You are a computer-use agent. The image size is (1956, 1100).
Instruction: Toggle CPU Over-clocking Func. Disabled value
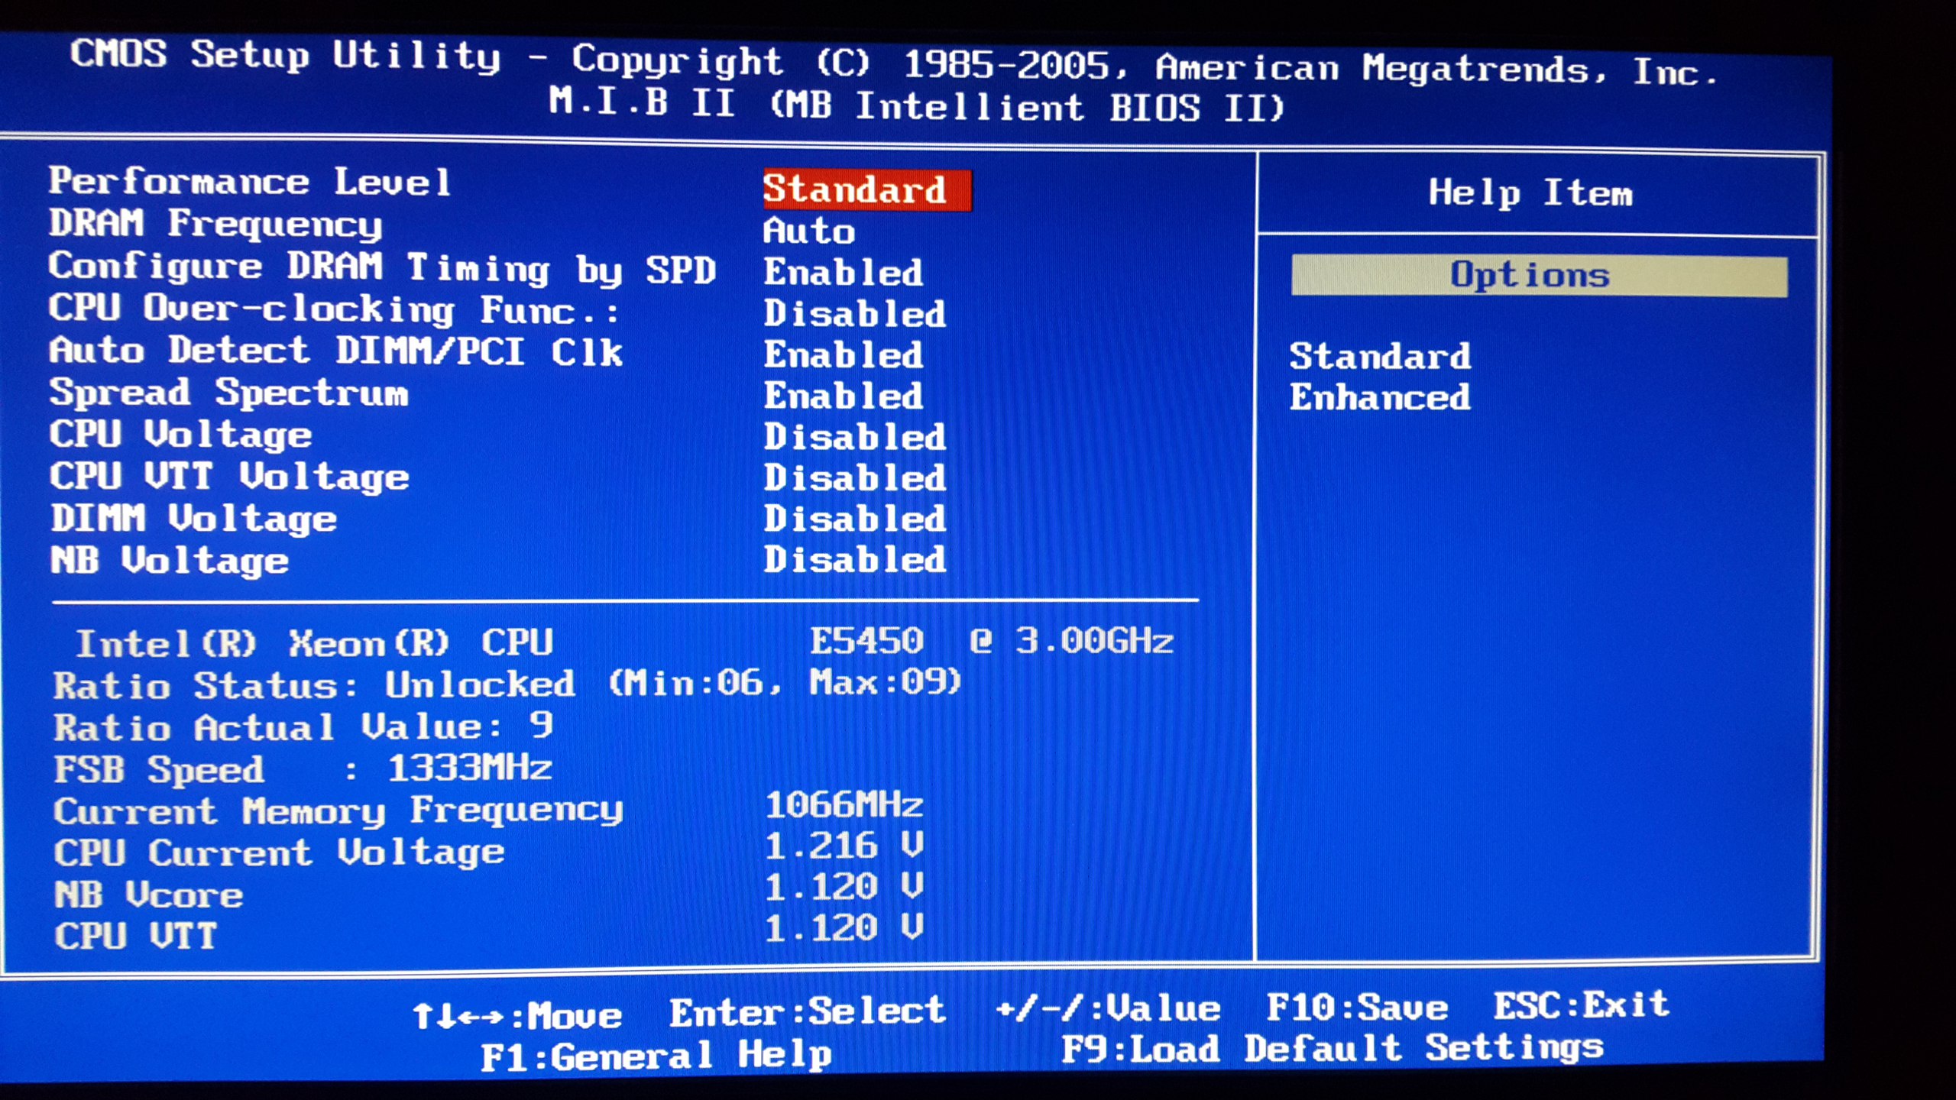[x=854, y=314]
